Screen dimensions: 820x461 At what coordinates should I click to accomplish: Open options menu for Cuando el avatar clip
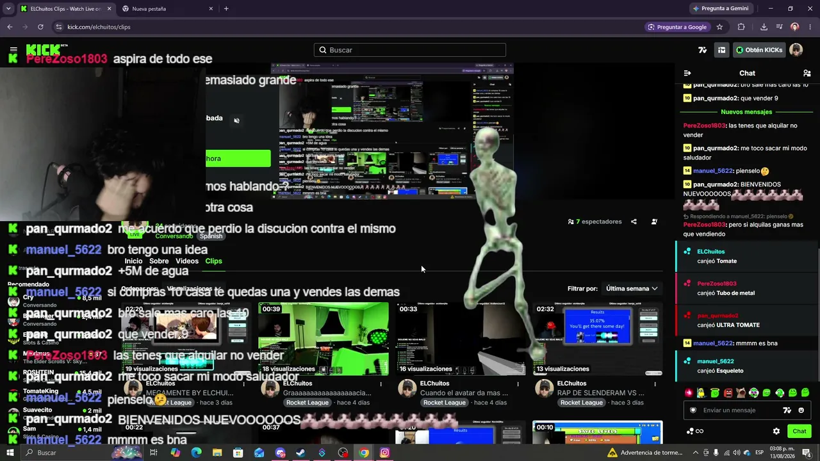coord(518,384)
